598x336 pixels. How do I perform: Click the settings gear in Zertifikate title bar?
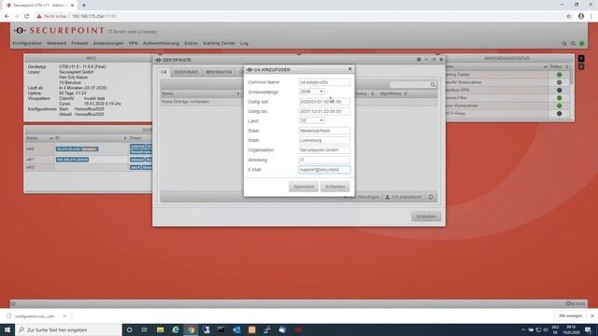click(x=419, y=60)
